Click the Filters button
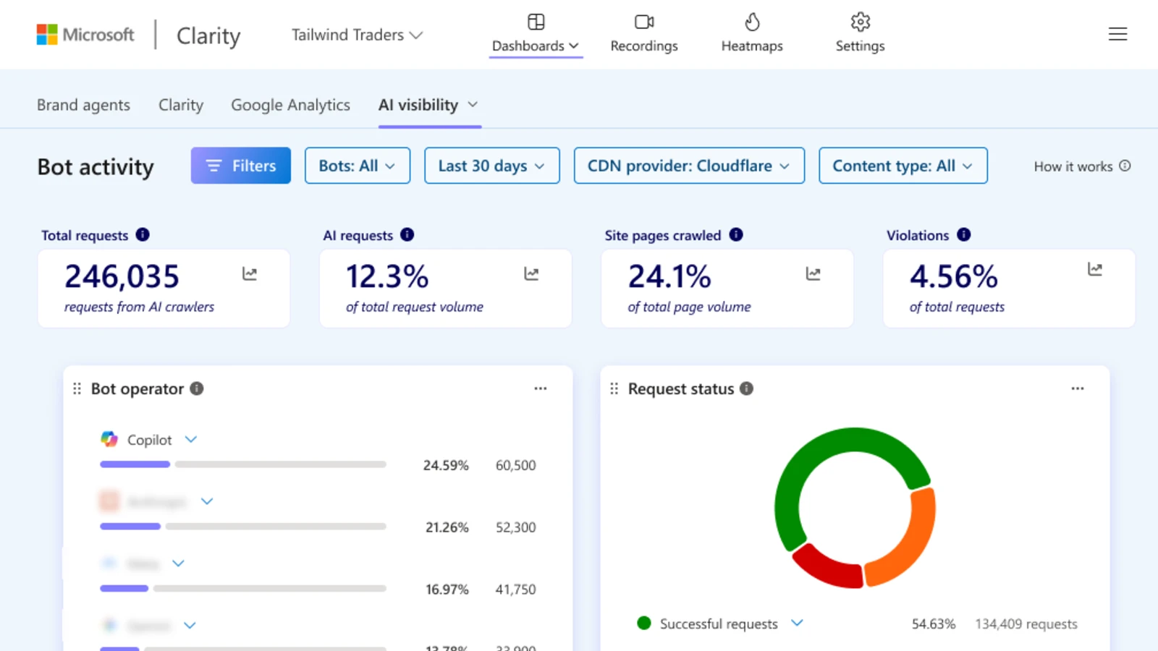Viewport: 1158px width, 651px height. [x=241, y=166]
